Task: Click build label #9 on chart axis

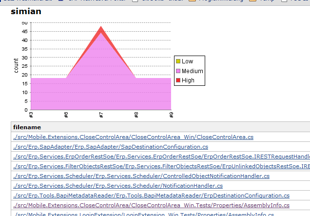Action: pos(171,115)
